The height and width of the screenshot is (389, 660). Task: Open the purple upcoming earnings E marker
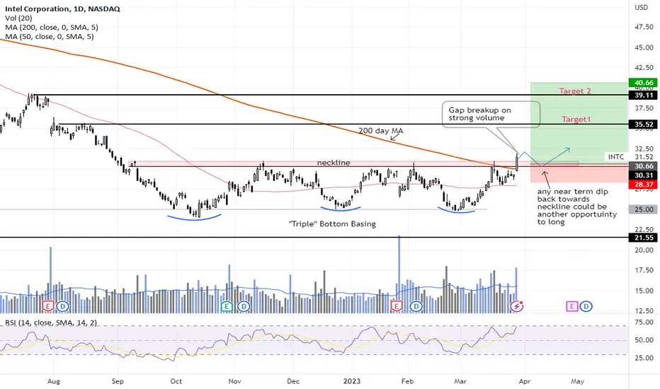[x=571, y=306]
